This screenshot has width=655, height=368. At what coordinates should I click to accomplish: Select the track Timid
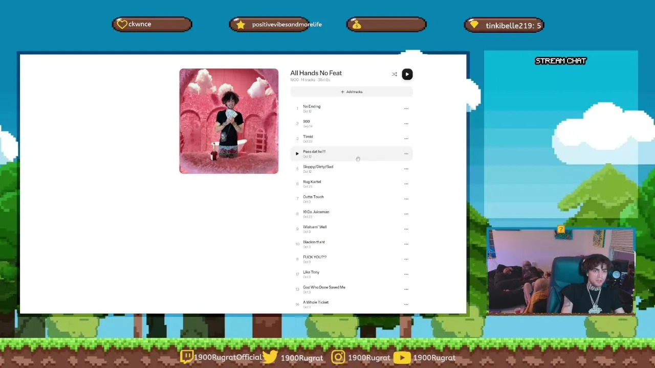point(352,139)
